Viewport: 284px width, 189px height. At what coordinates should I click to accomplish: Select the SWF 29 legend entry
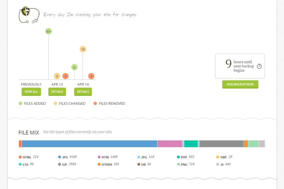[224, 157]
